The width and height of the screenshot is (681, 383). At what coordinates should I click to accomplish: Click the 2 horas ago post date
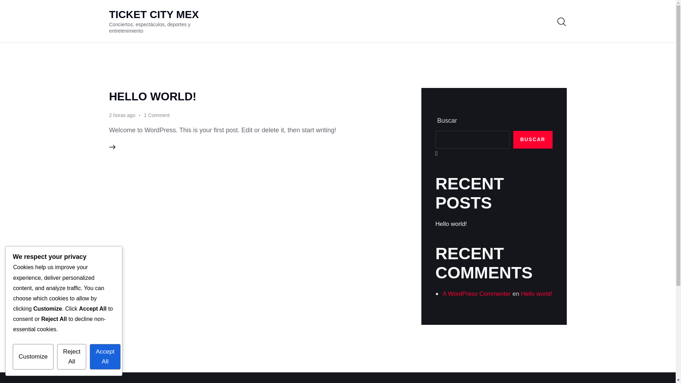tap(122, 115)
